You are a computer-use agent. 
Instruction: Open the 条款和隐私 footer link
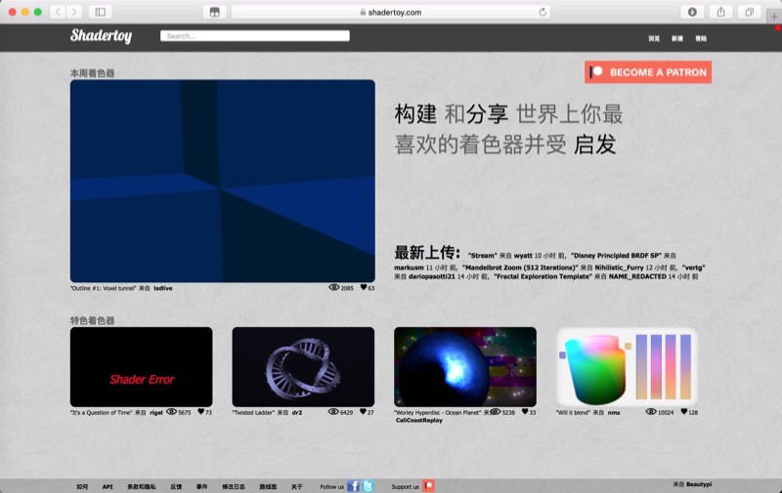(141, 486)
